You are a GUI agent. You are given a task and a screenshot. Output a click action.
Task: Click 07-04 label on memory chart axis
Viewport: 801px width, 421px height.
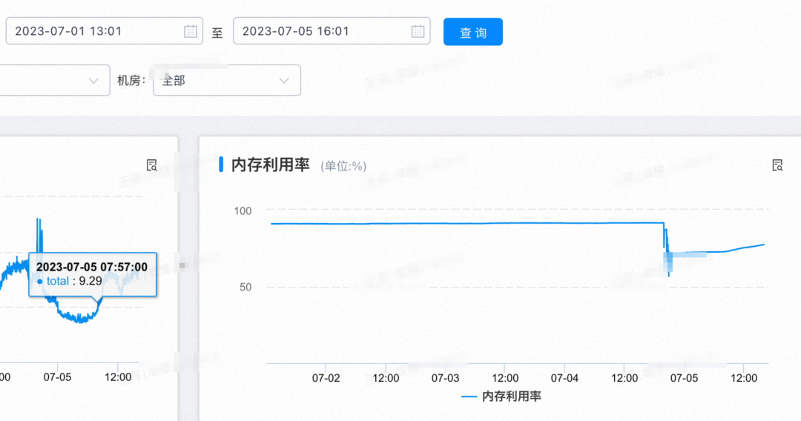click(564, 377)
